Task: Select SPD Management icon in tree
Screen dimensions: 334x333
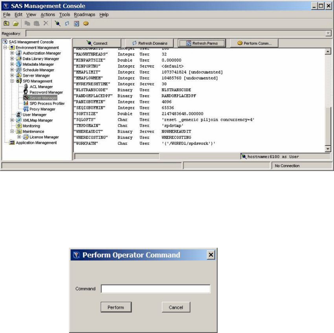Action: pyautogui.click(x=19, y=81)
